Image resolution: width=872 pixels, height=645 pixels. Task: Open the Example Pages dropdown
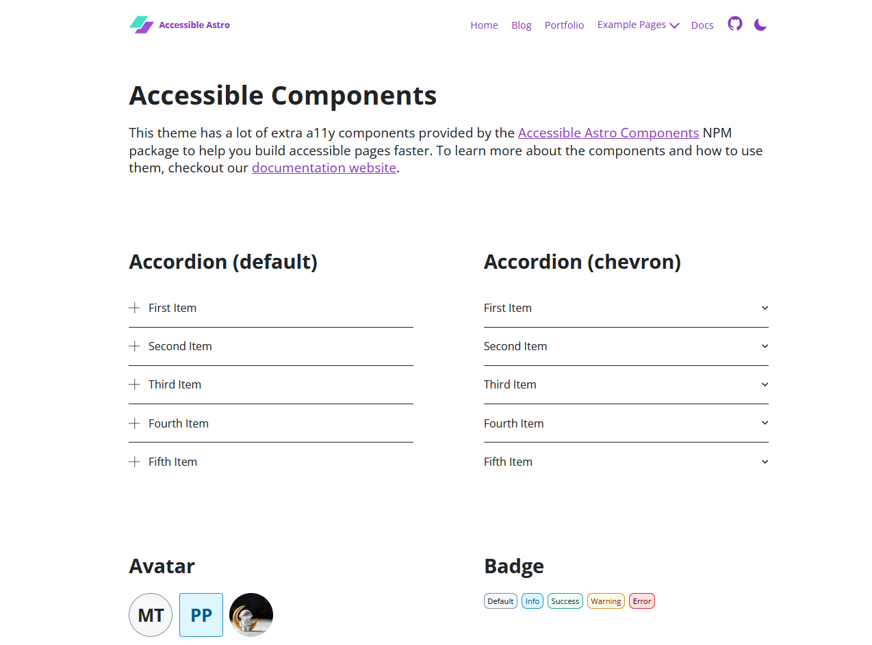pyautogui.click(x=637, y=25)
